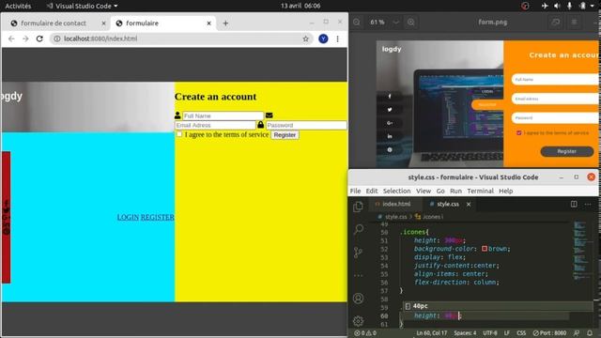The height and width of the screenshot is (338, 601).
Task: Open the image viewer hamburger menu
Action: (574, 23)
